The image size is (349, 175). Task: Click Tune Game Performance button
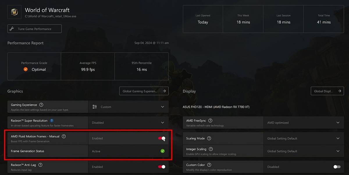pos(35,29)
